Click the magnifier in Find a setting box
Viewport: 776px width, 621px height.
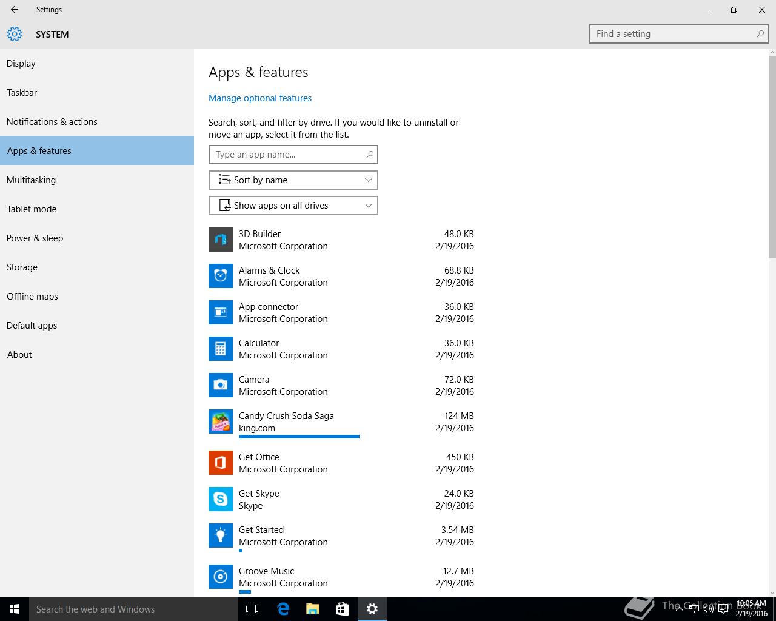pyautogui.click(x=760, y=34)
